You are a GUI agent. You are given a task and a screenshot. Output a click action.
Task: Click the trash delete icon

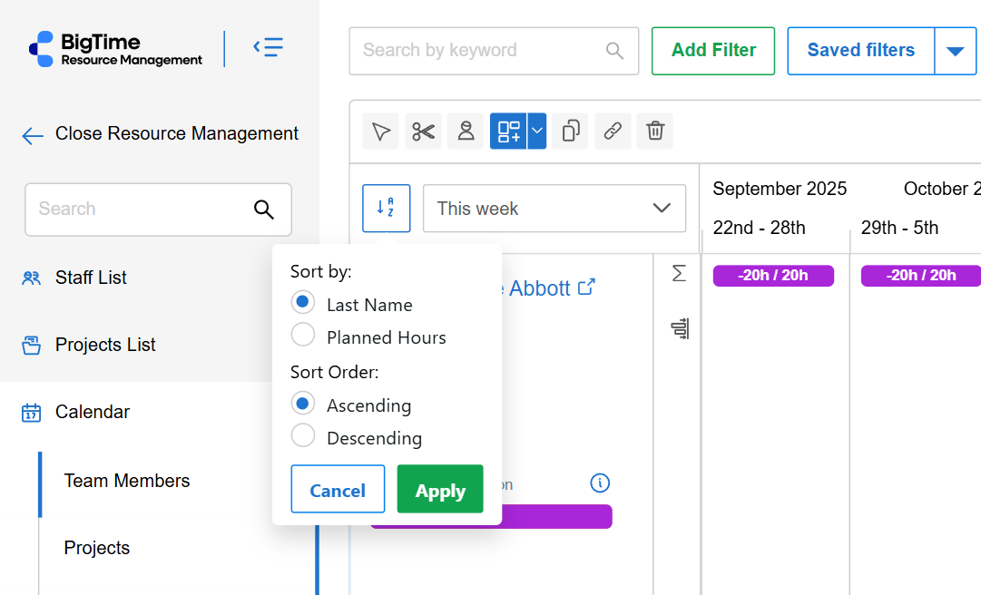(654, 132)
